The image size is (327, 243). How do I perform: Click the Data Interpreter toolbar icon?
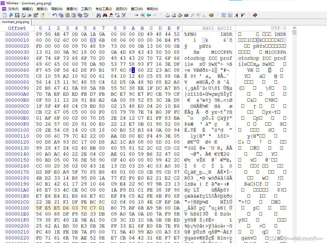(x=224, y=15)
